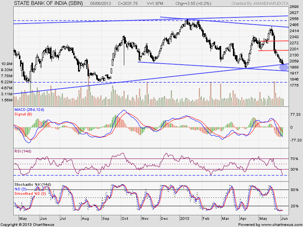The image size is (303, 227).
Task: Click the STATE BANK OF INDIA (SBIN) title
Action: click(48, 3)
